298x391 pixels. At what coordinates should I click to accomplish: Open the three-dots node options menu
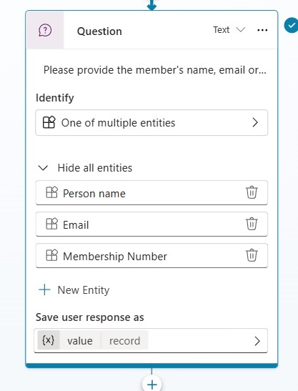coord(262,30)
